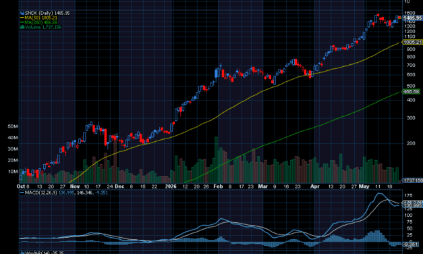Select the MA(200) 456.58 legend text
This screenshot has height=254, width=423.
[41, 22]
